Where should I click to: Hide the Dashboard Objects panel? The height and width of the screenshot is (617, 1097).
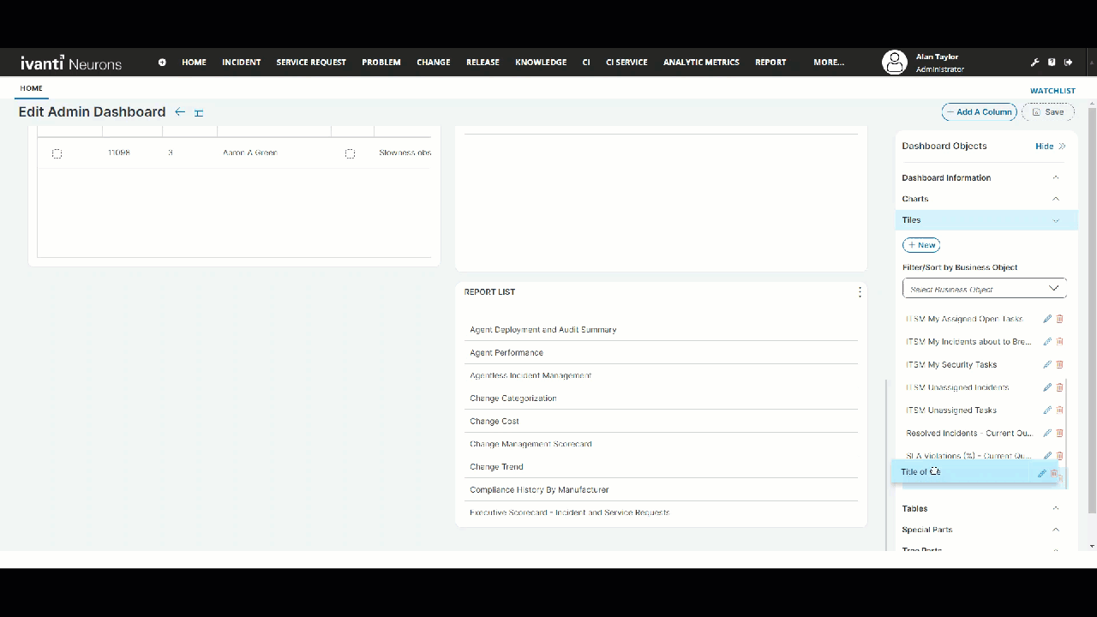1050,147
